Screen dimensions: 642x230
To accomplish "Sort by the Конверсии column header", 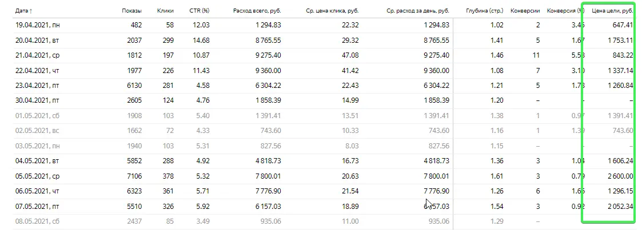I will [526, 11].
